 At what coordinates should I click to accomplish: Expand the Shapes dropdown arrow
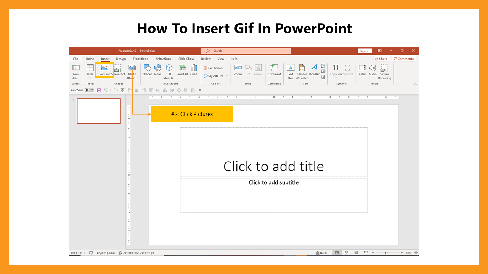(x=147, y=78)
